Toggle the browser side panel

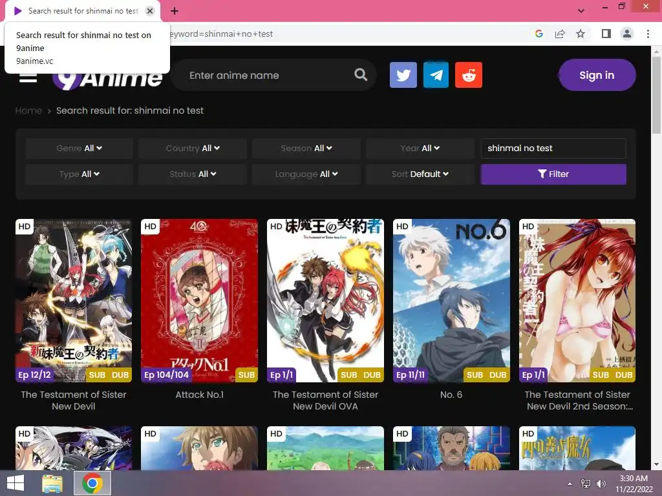(x=606, y=34)
